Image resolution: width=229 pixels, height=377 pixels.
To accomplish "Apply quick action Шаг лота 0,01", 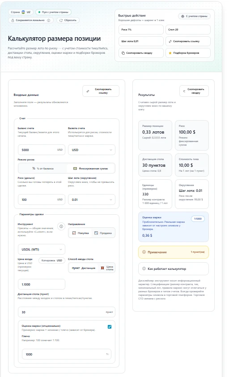I will [x=141, y=41].
